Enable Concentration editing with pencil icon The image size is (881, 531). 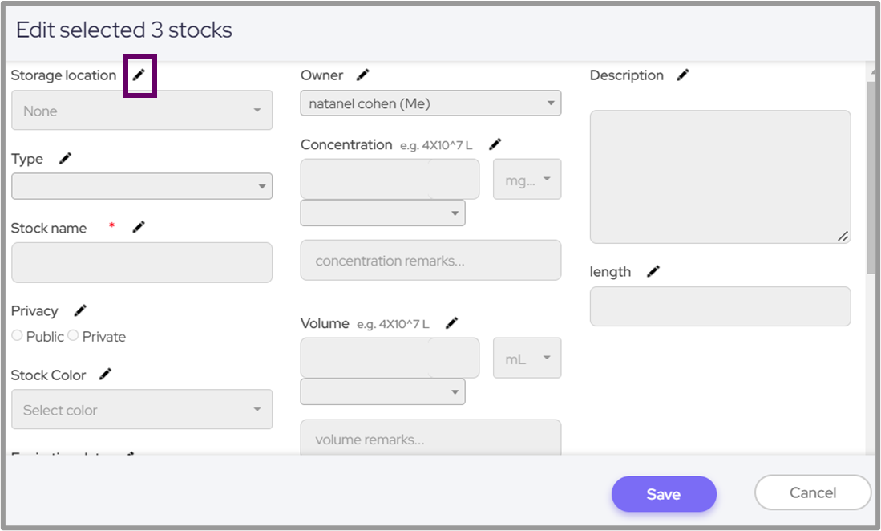point(495,144)
